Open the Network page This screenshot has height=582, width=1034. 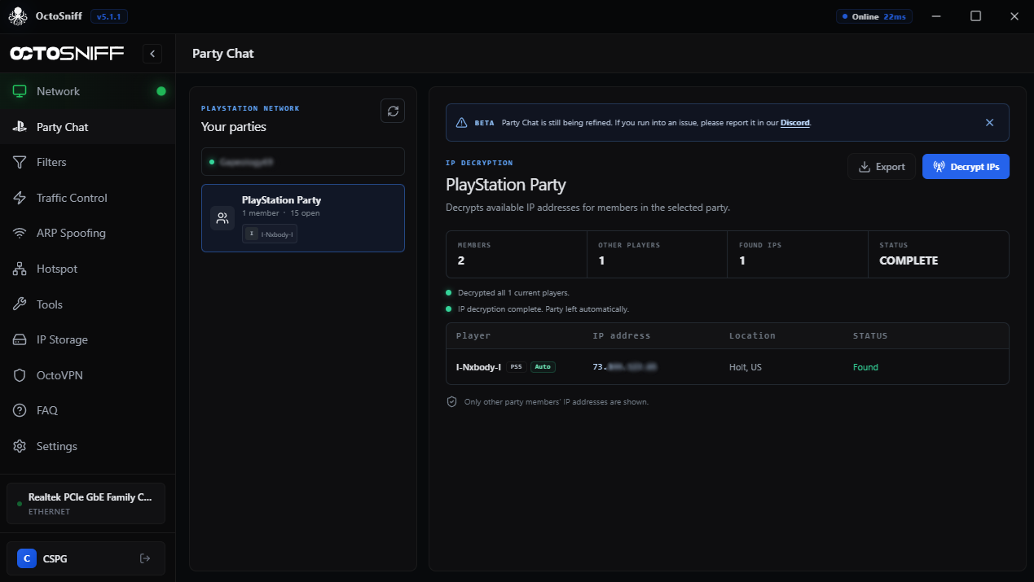[87, 91]
